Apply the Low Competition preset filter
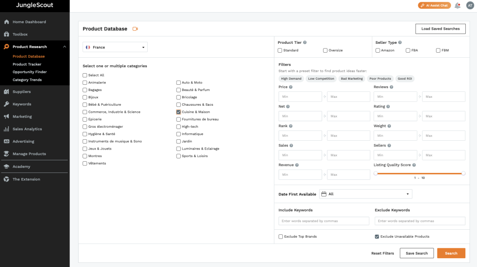477x267 pixels. (x=321, y=79)
